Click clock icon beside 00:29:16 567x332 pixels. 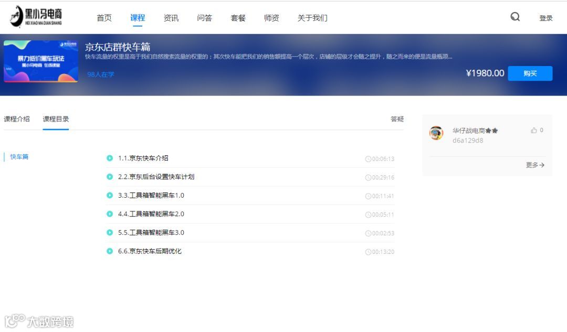click(368, 177)
